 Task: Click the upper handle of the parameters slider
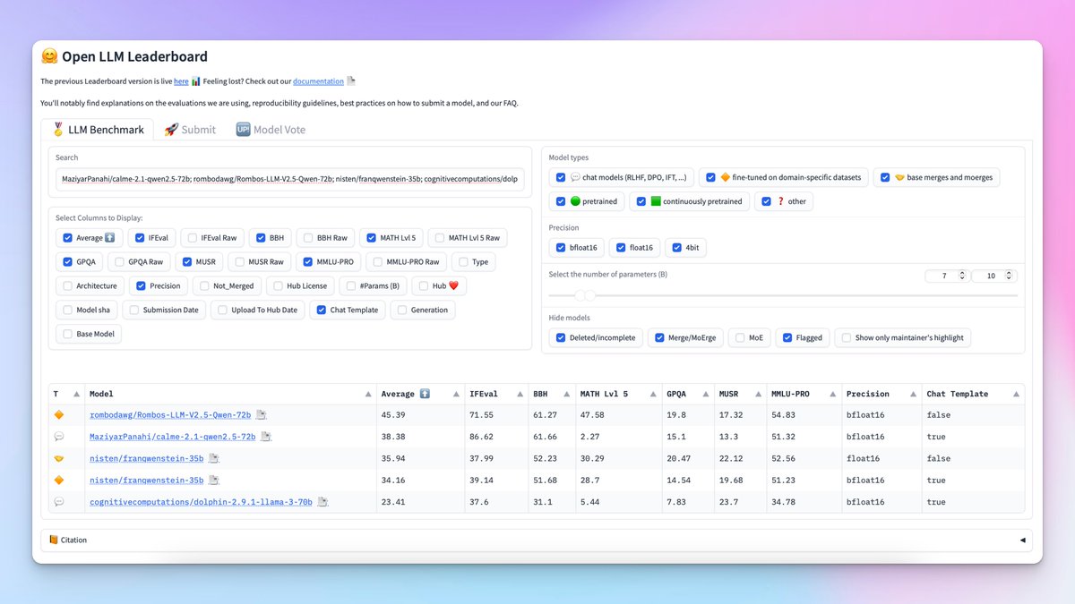589,295
